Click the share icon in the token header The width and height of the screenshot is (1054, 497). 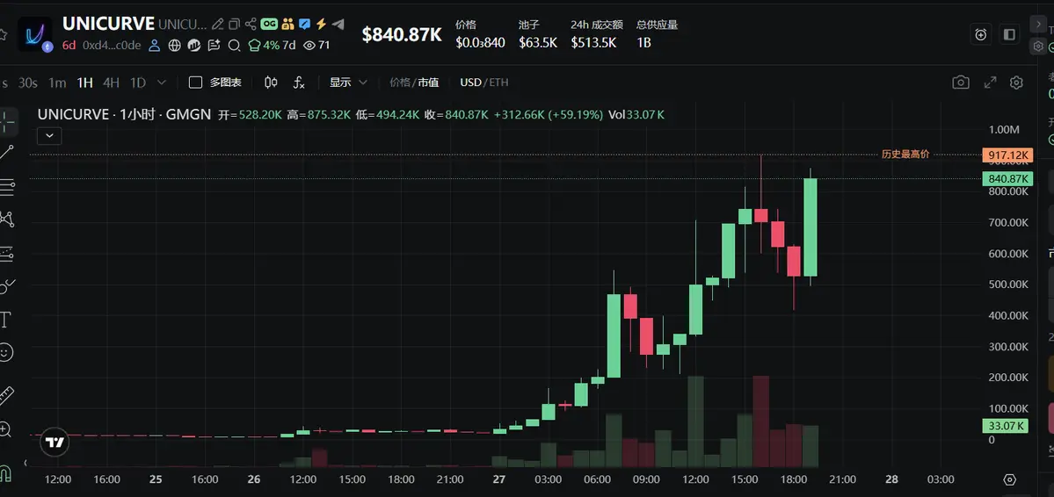tap(251, 25)
